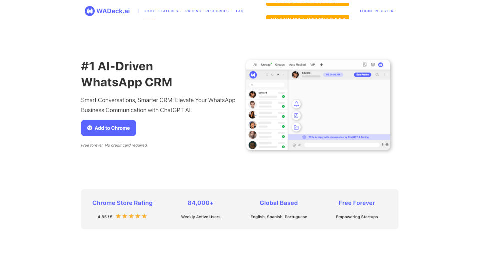This screenshot has height=266, width=480.
Task: Click Edward's avatar in the conversation header
Action: pyautogui.click(x=295, y=75)
